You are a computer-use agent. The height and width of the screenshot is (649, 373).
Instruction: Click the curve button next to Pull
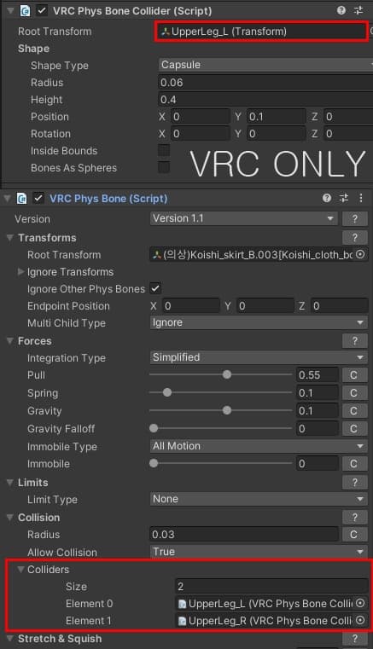tap(354, 375)
